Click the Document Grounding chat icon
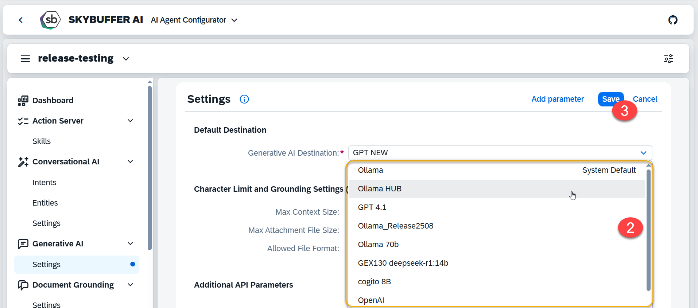Screen dimensions: 698x308 pyautogui.click(x=23, y=285)
